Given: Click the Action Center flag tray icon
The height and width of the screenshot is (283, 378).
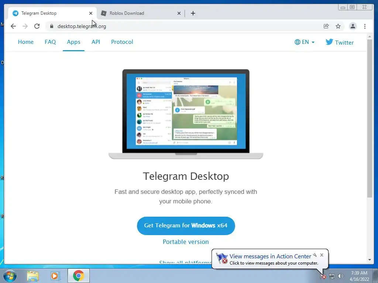Looking at the screenshot, I should [x=323, y=276].
